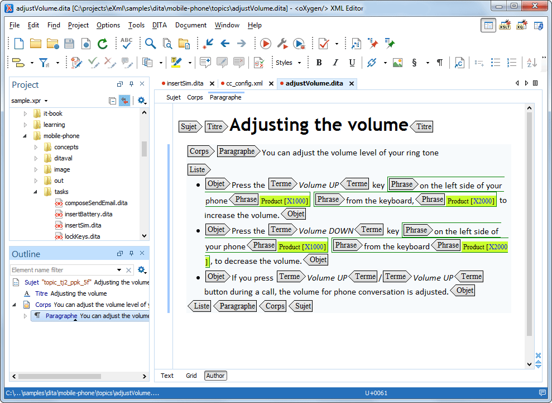
Task: Click Corps in the breadcrumb
Action: (x=195, y=97)
